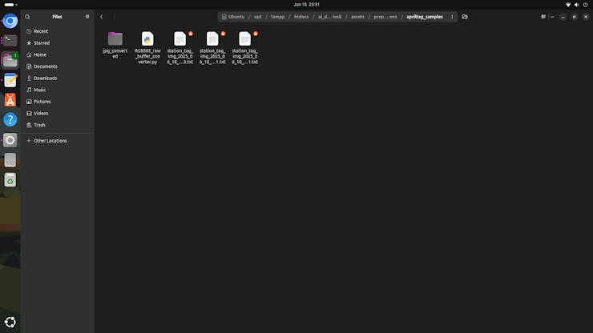Select the jpg_converted folder
The height and width of the screenshot is (333, 593).
tap(115, 45)
